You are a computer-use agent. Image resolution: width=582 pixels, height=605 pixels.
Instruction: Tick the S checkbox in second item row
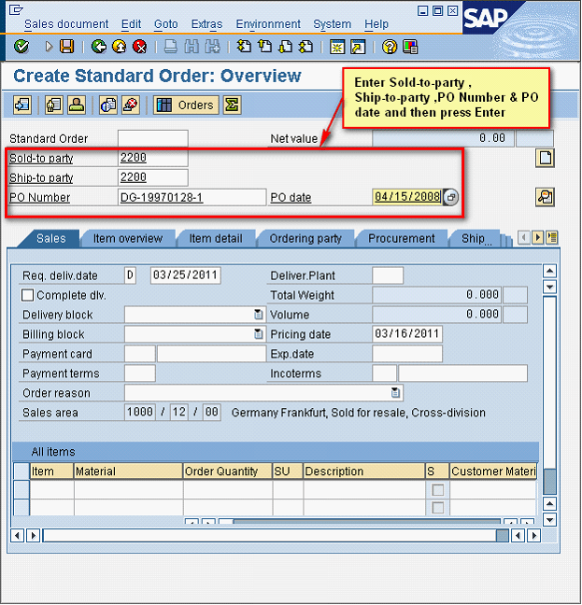[437, 507]
